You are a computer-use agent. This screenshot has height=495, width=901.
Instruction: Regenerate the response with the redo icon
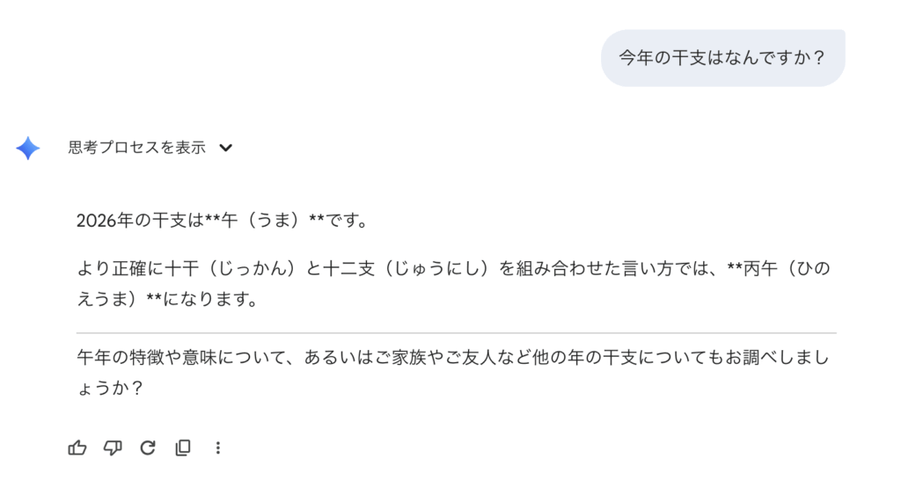click(148, 448)
